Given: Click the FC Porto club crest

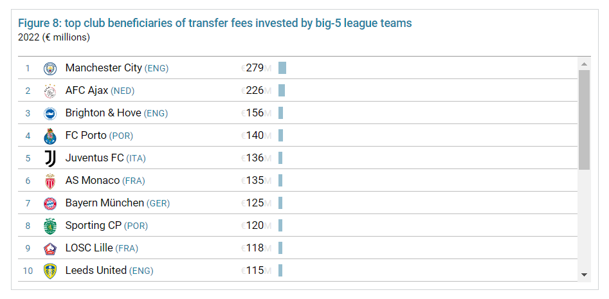Looking at the screenshot, I should pos(50,136).
